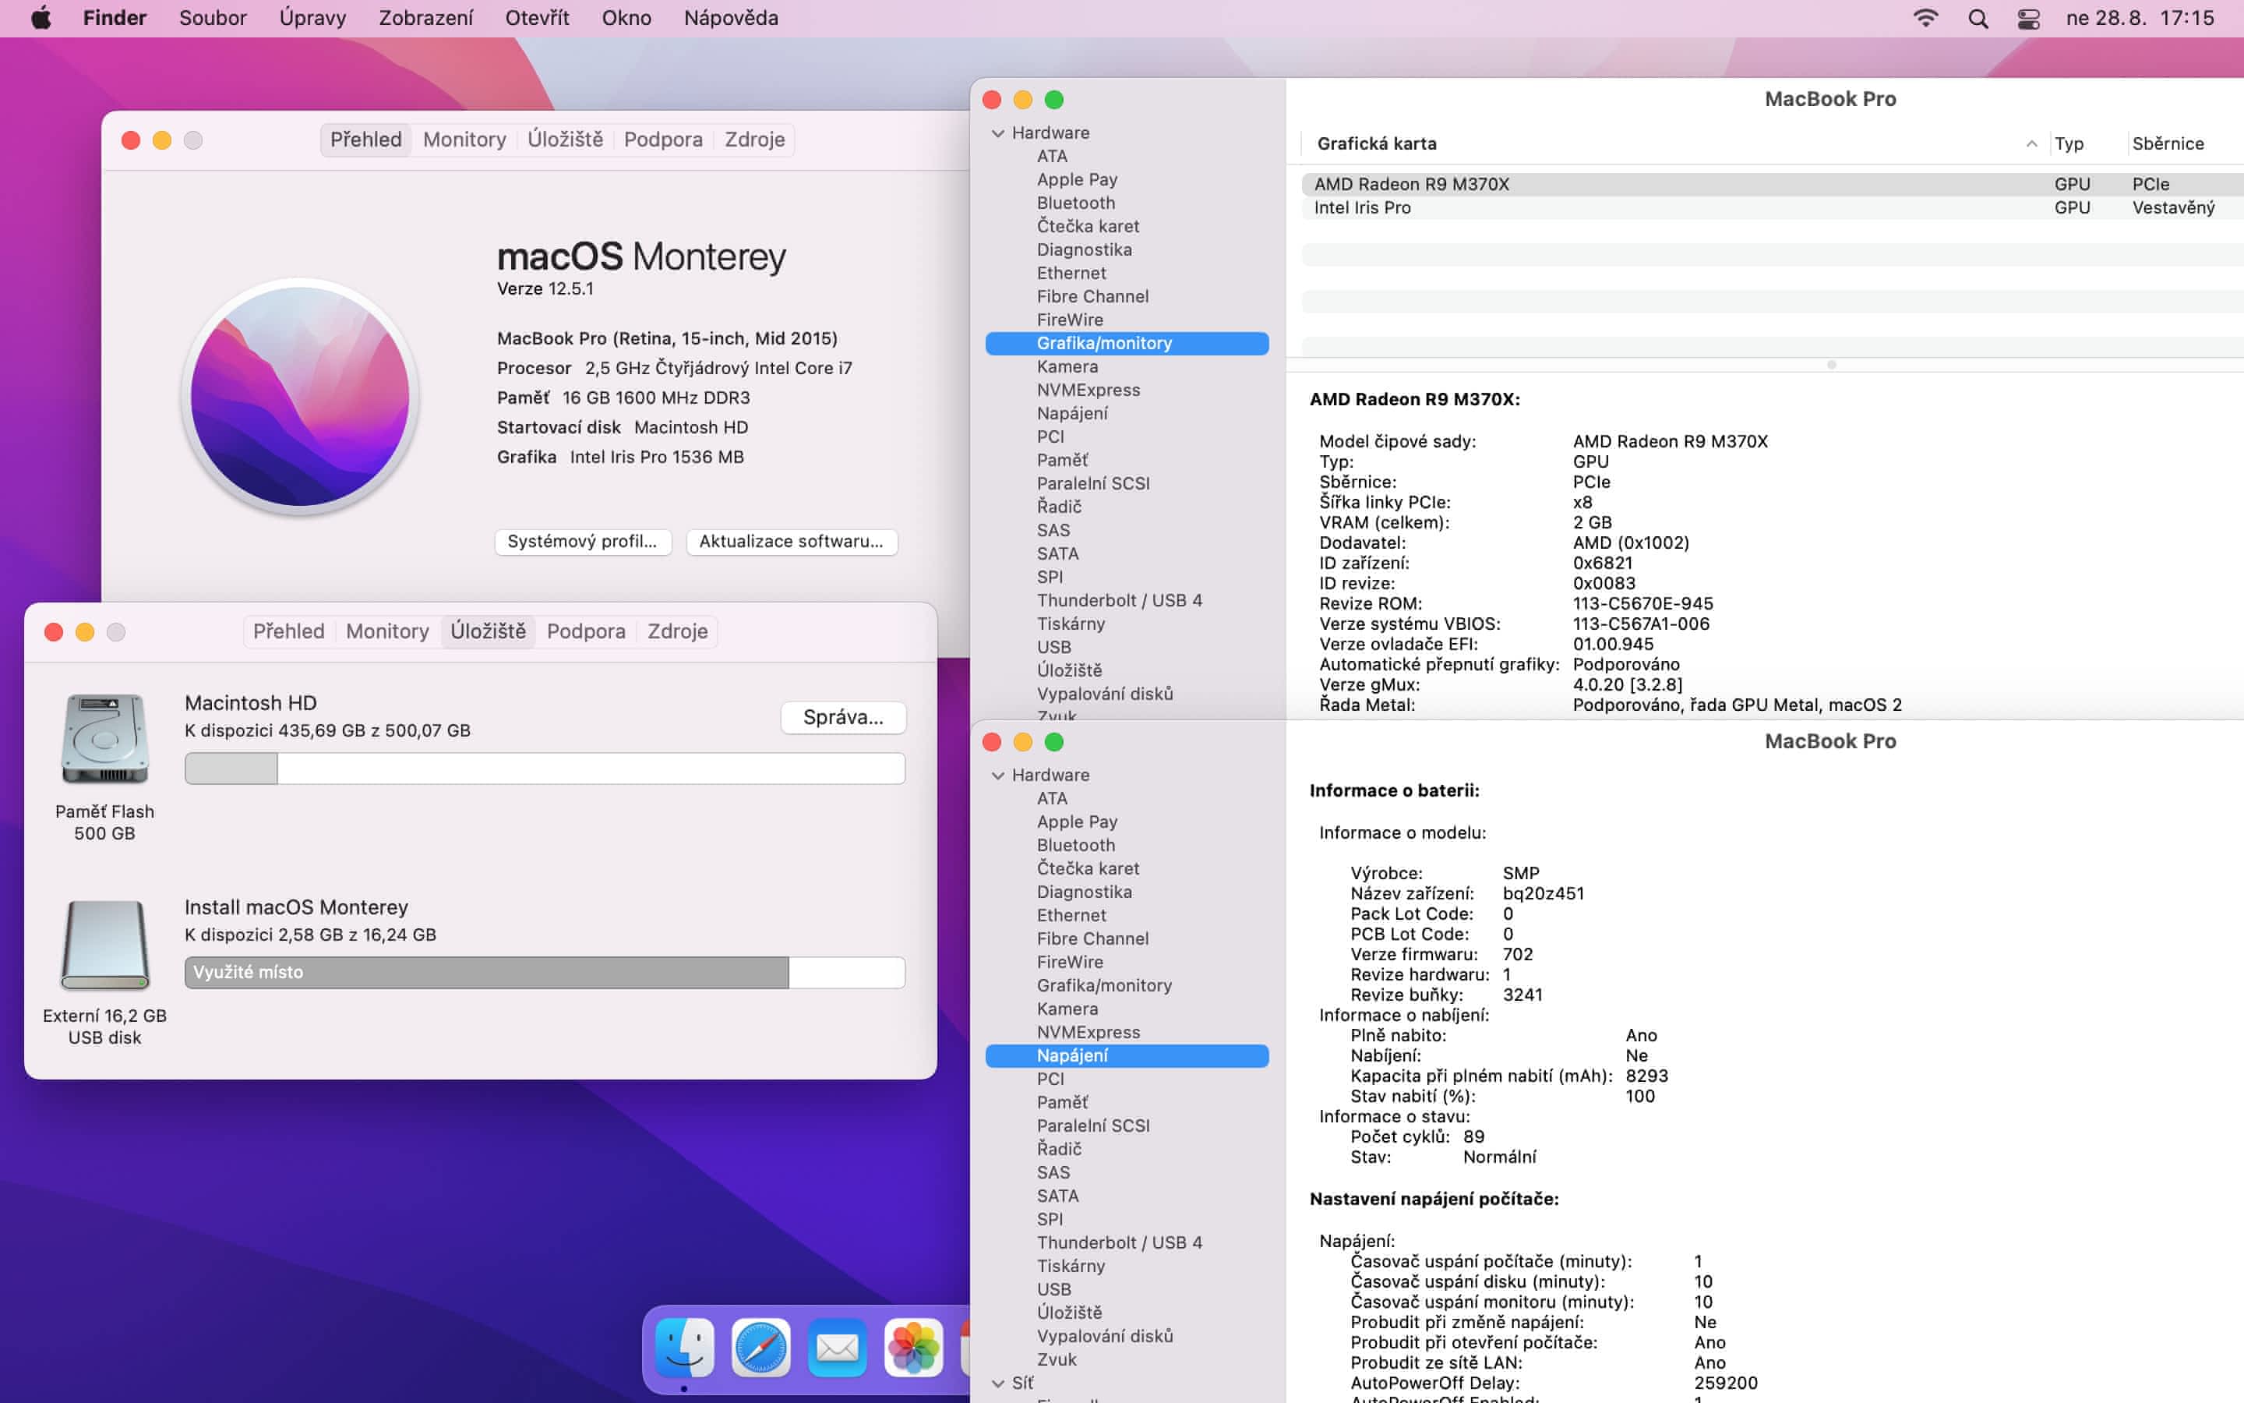The image size is (2244, 1403).
Task: Open the Zobrazení menu
Action: [x=425, y=19]
